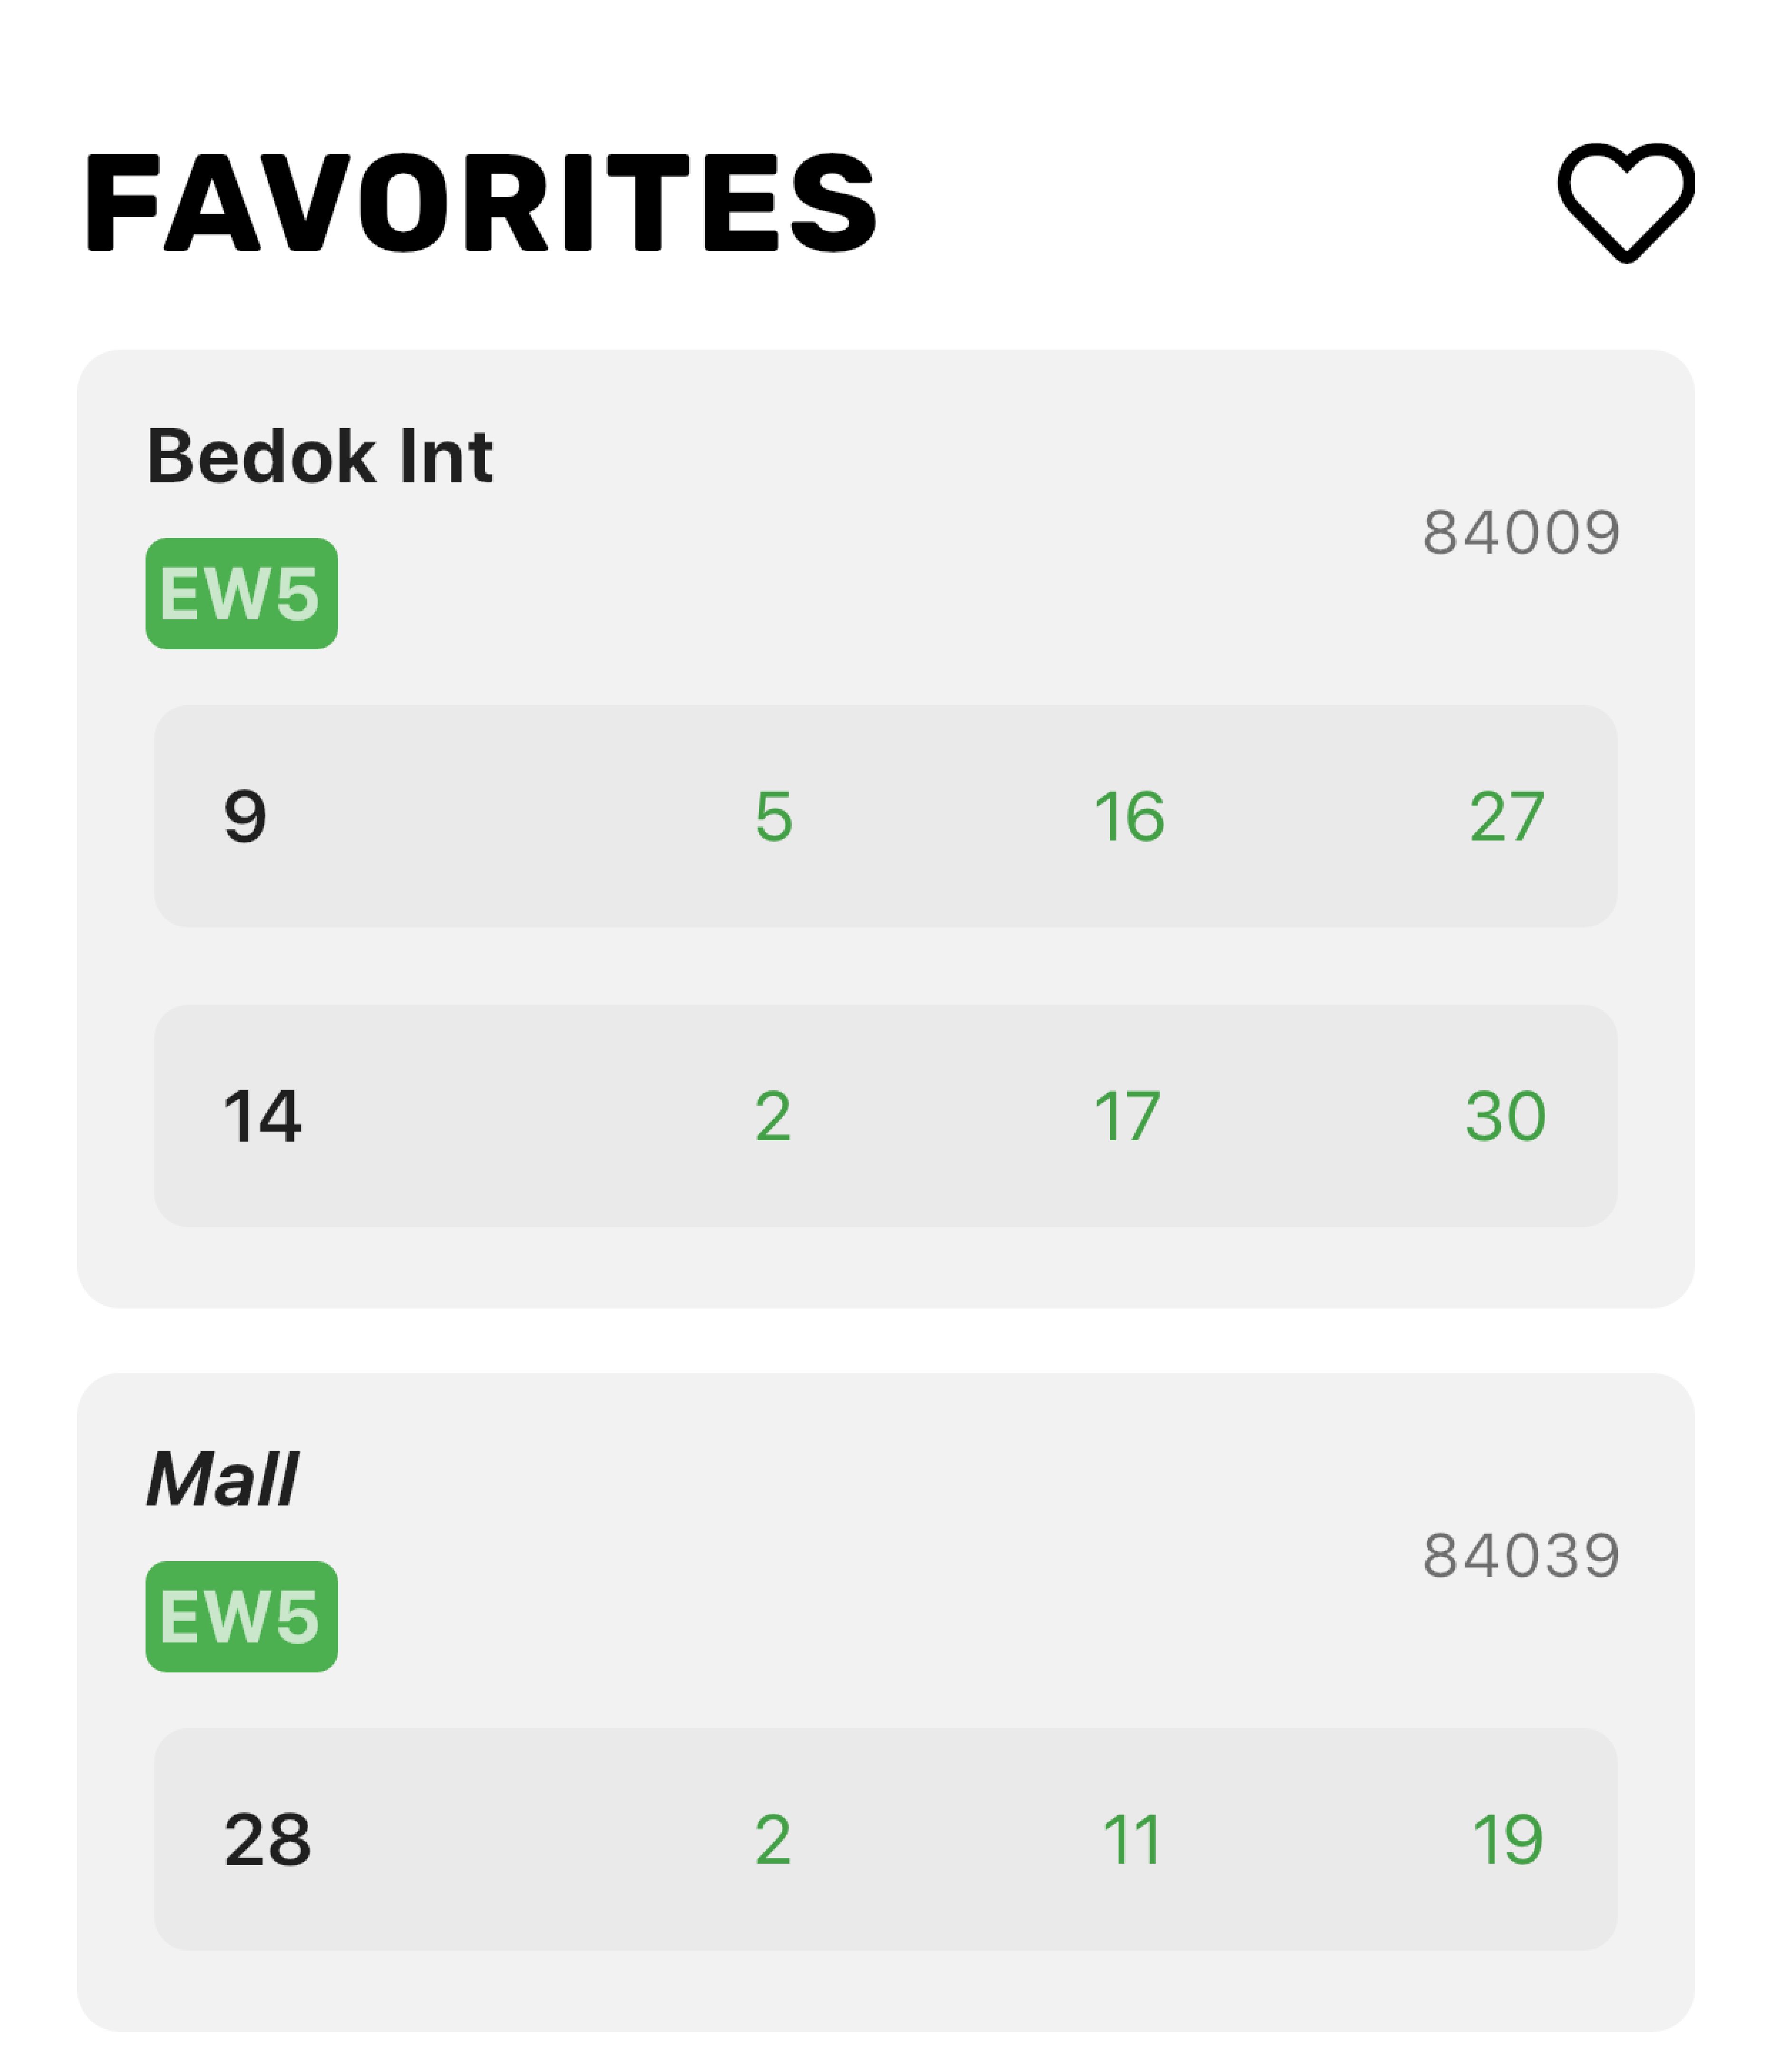
Task: Click 16 minute arrival for bus 9
Action: pyautogui.click(x=1129, y=816)
